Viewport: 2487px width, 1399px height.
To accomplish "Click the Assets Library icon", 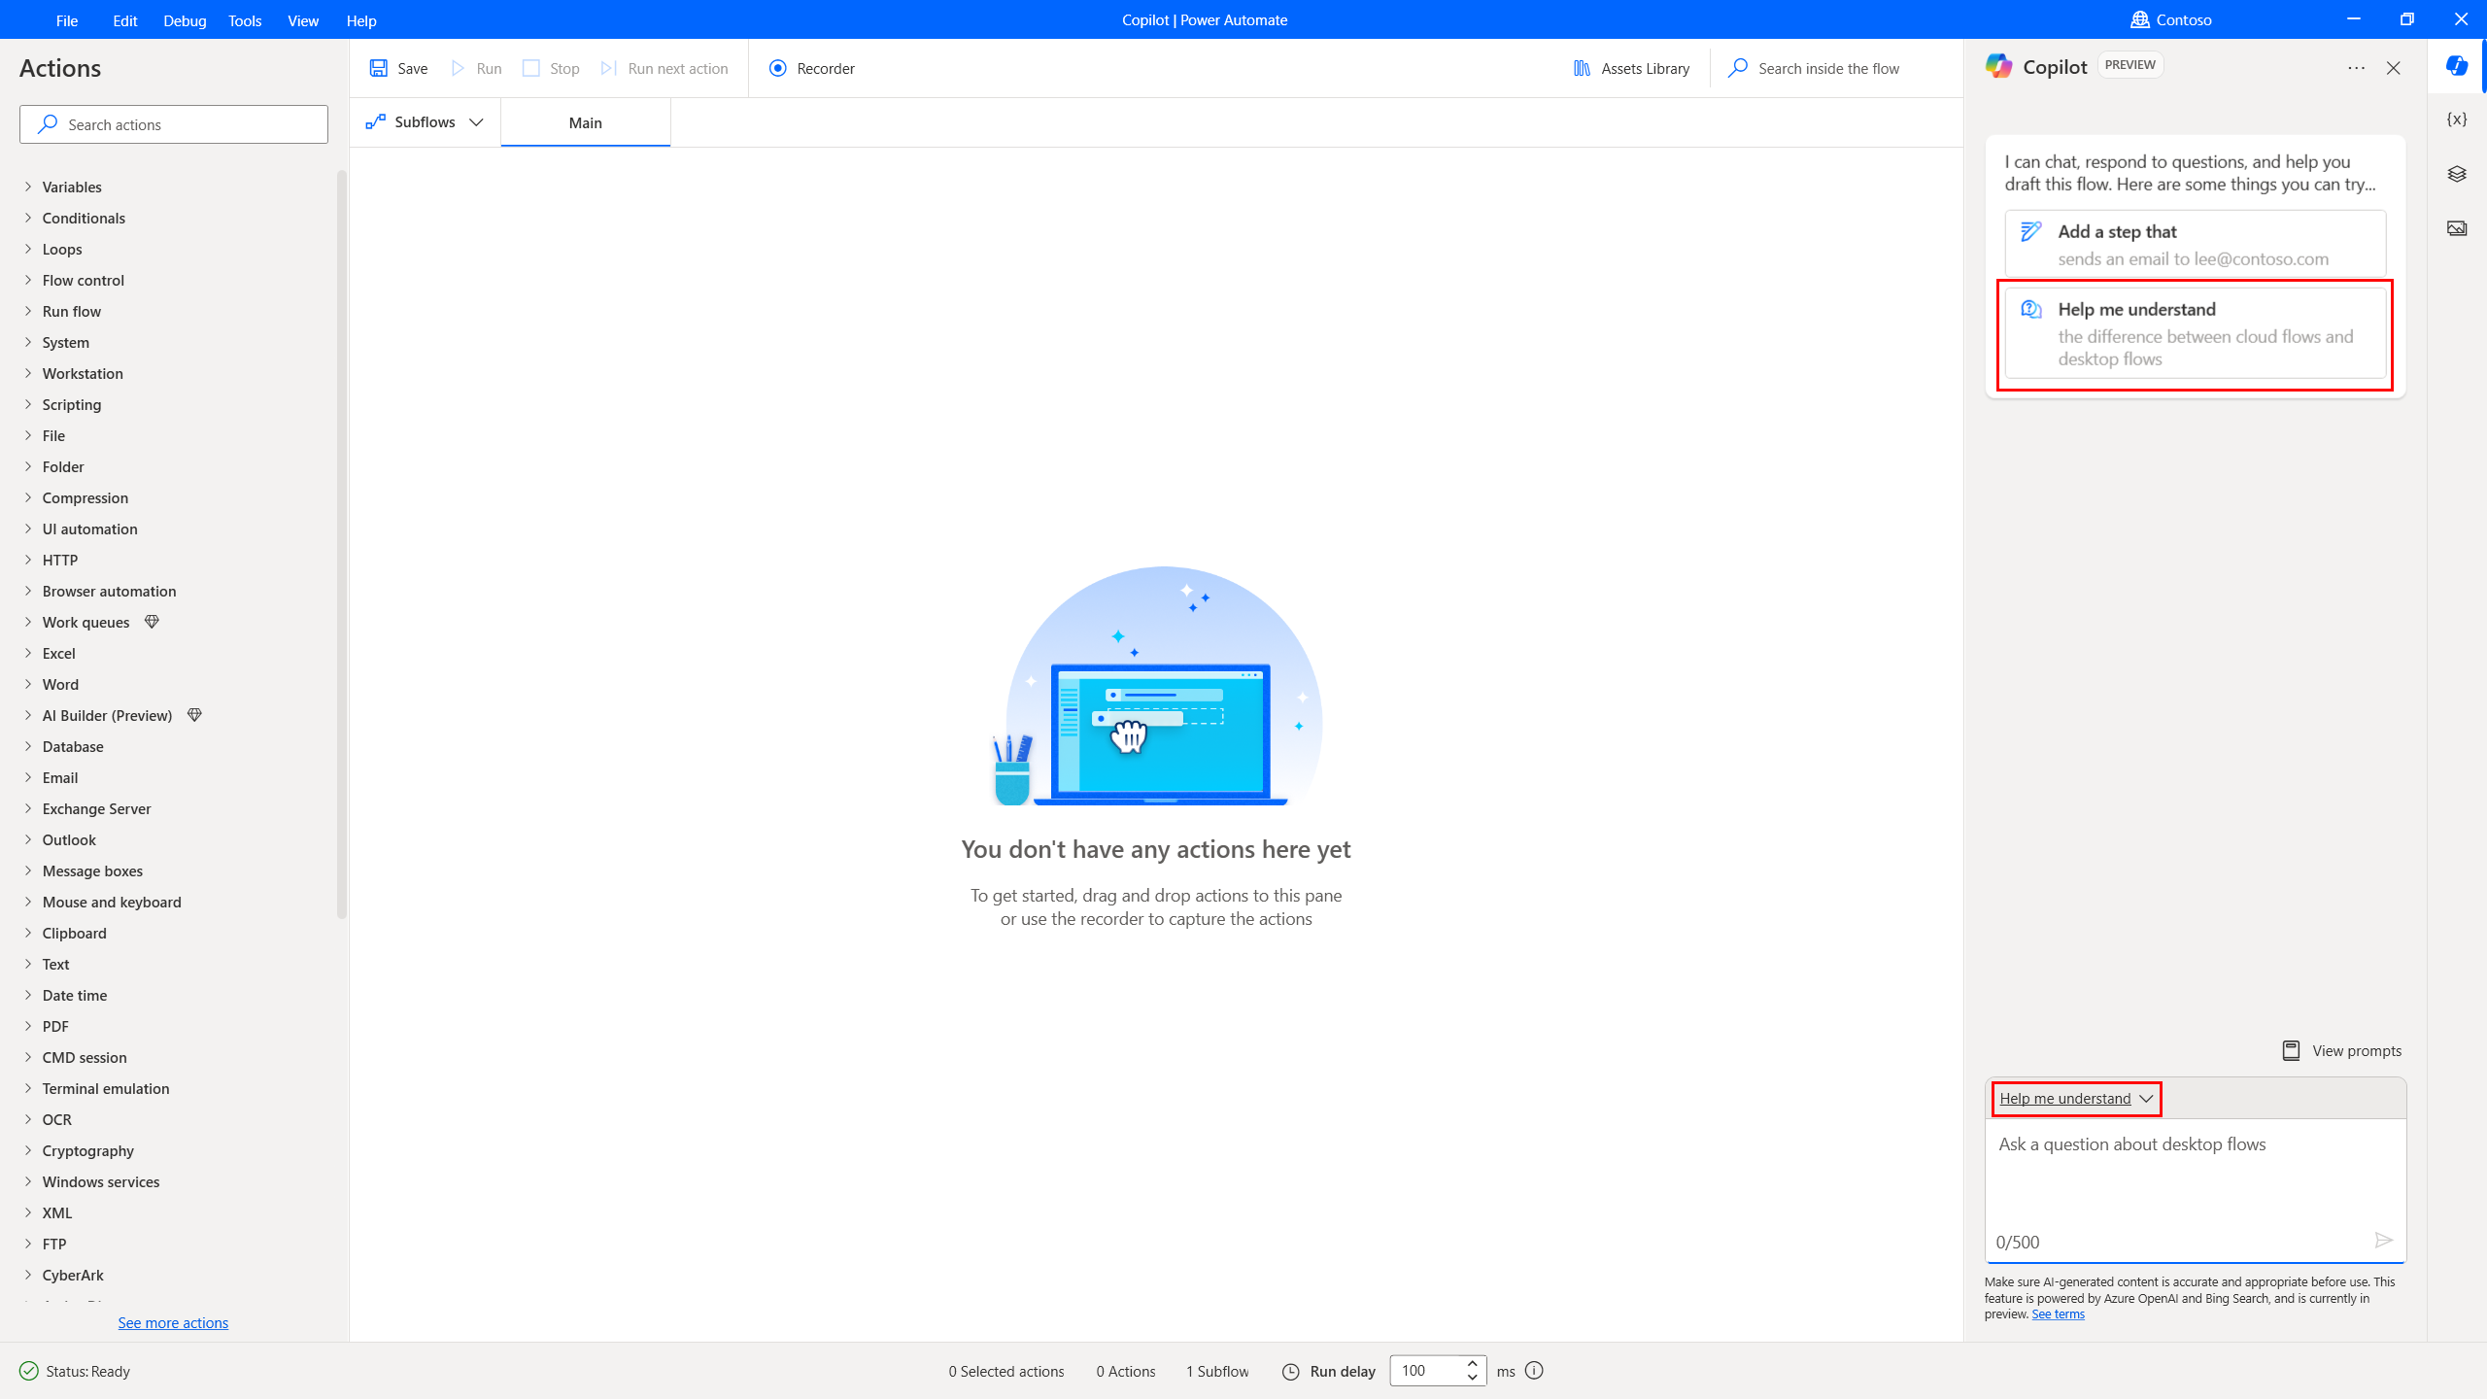I will [x=1580, y=68].
